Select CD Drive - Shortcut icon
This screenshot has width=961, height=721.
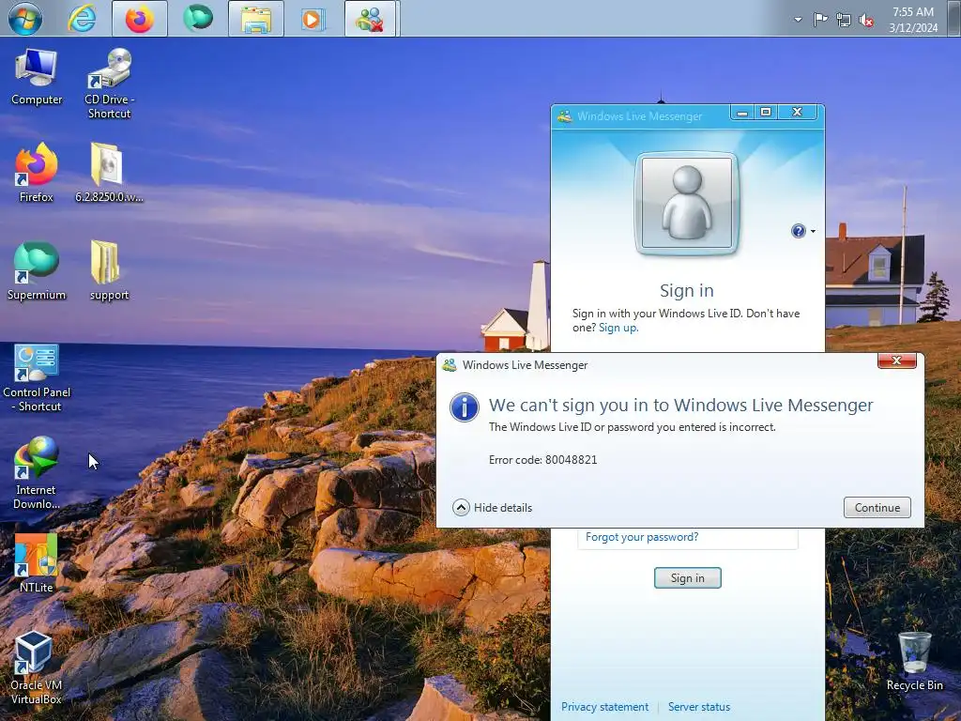pos(109,84)
